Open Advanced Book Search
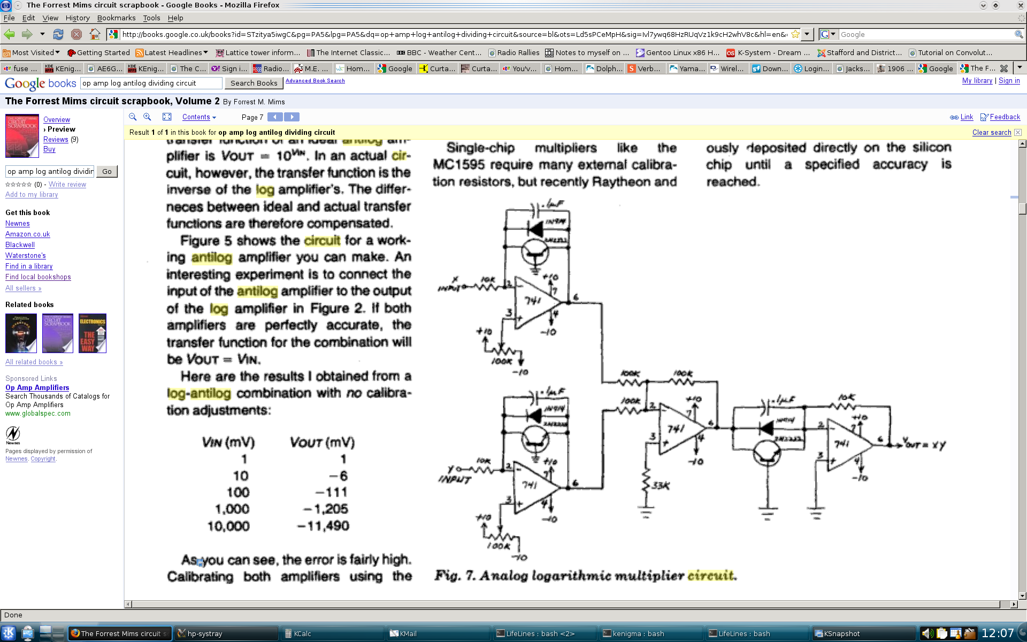Image resolution: width=1027 pixels, height=642 pixels. click(x=315, y=81)
